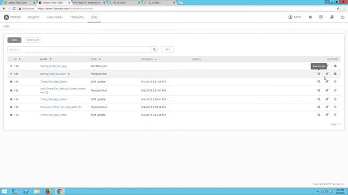Reload the page in the browser
Screen dimensions: 348x195
point(14,9)
